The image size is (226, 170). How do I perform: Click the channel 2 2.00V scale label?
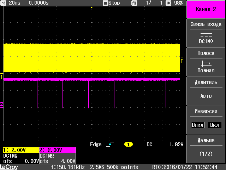pos(58,150)
